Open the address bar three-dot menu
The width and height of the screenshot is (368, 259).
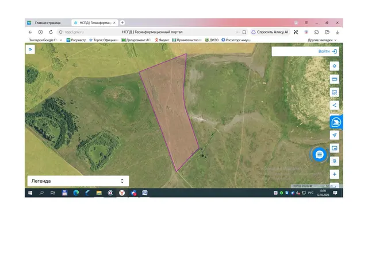[237, 32]
